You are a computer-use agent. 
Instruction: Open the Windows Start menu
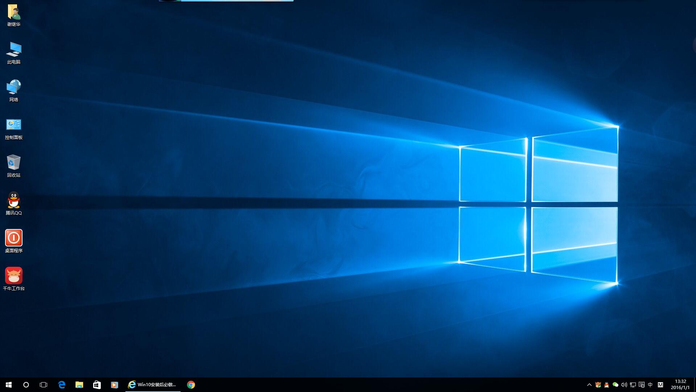point(9,385)
